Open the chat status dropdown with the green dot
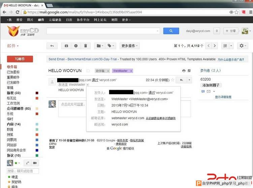This screenshot has height=188, width=253. point(18,163)
